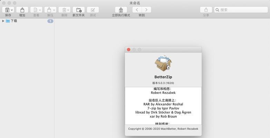Screen dimensions: 270x138
Task: Click the version text 版本 5.0.3 (1620)
Action: pos(163,83)
